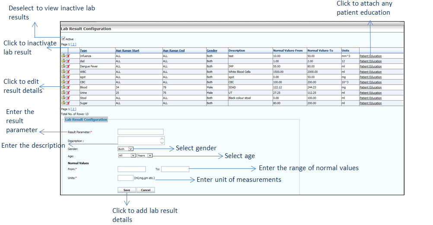Inactivate the Stool lab result
433x225 pixels.
(x=68, y=98)
